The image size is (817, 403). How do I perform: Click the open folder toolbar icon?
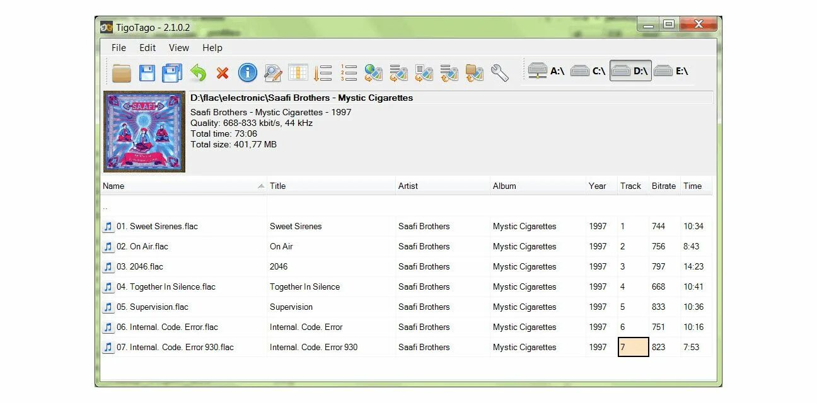[x=122, y=73]
